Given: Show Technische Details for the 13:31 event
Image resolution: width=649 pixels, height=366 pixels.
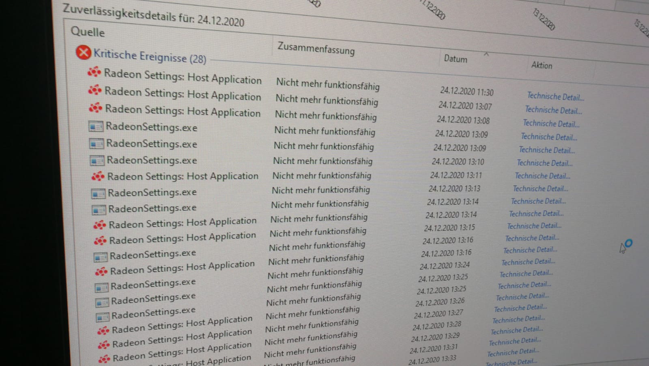Looking at the screenshot, I should [515, 341].
